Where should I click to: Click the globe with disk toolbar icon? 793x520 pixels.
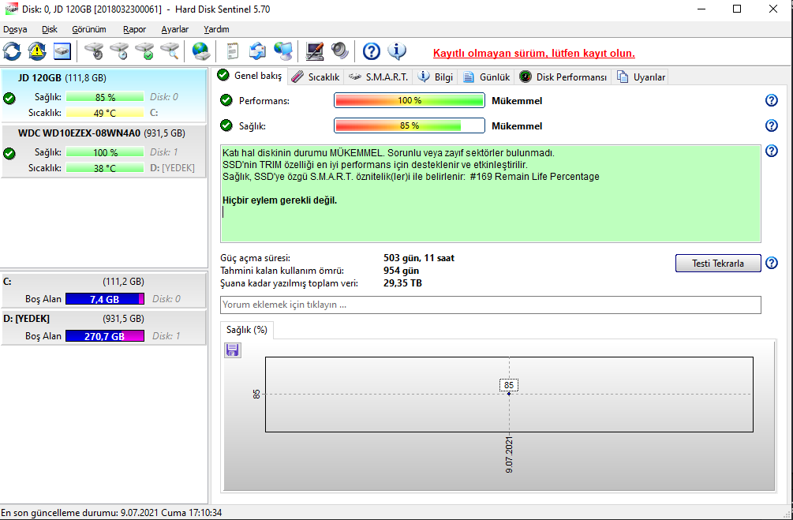coord(201,51)
